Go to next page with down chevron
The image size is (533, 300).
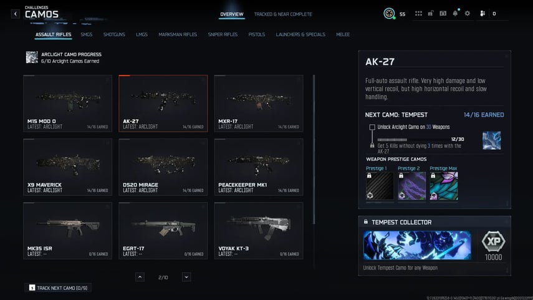pos(186,277)
